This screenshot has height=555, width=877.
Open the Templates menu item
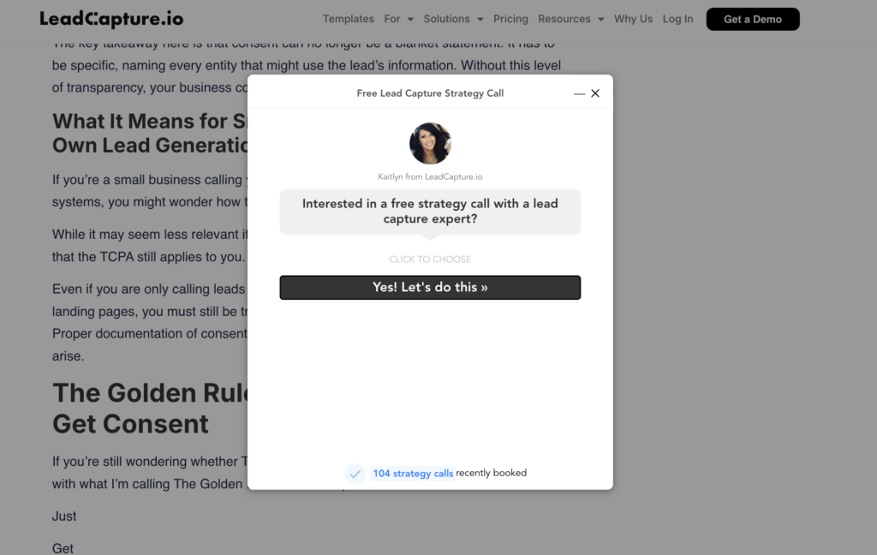[349, 19]
